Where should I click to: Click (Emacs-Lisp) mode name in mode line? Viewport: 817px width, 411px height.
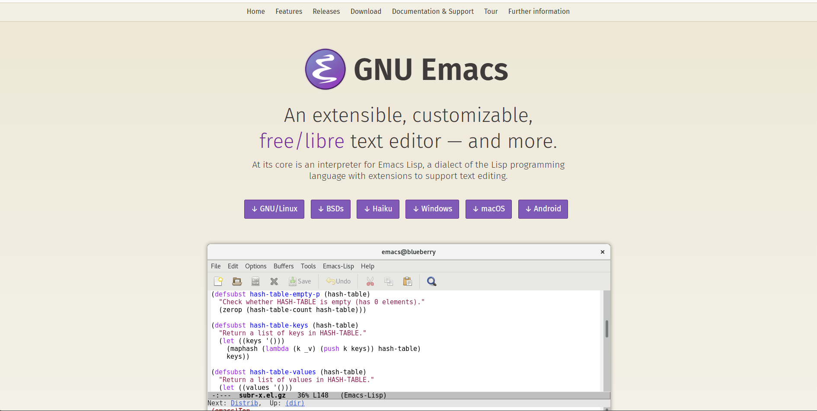click(364, 395)
